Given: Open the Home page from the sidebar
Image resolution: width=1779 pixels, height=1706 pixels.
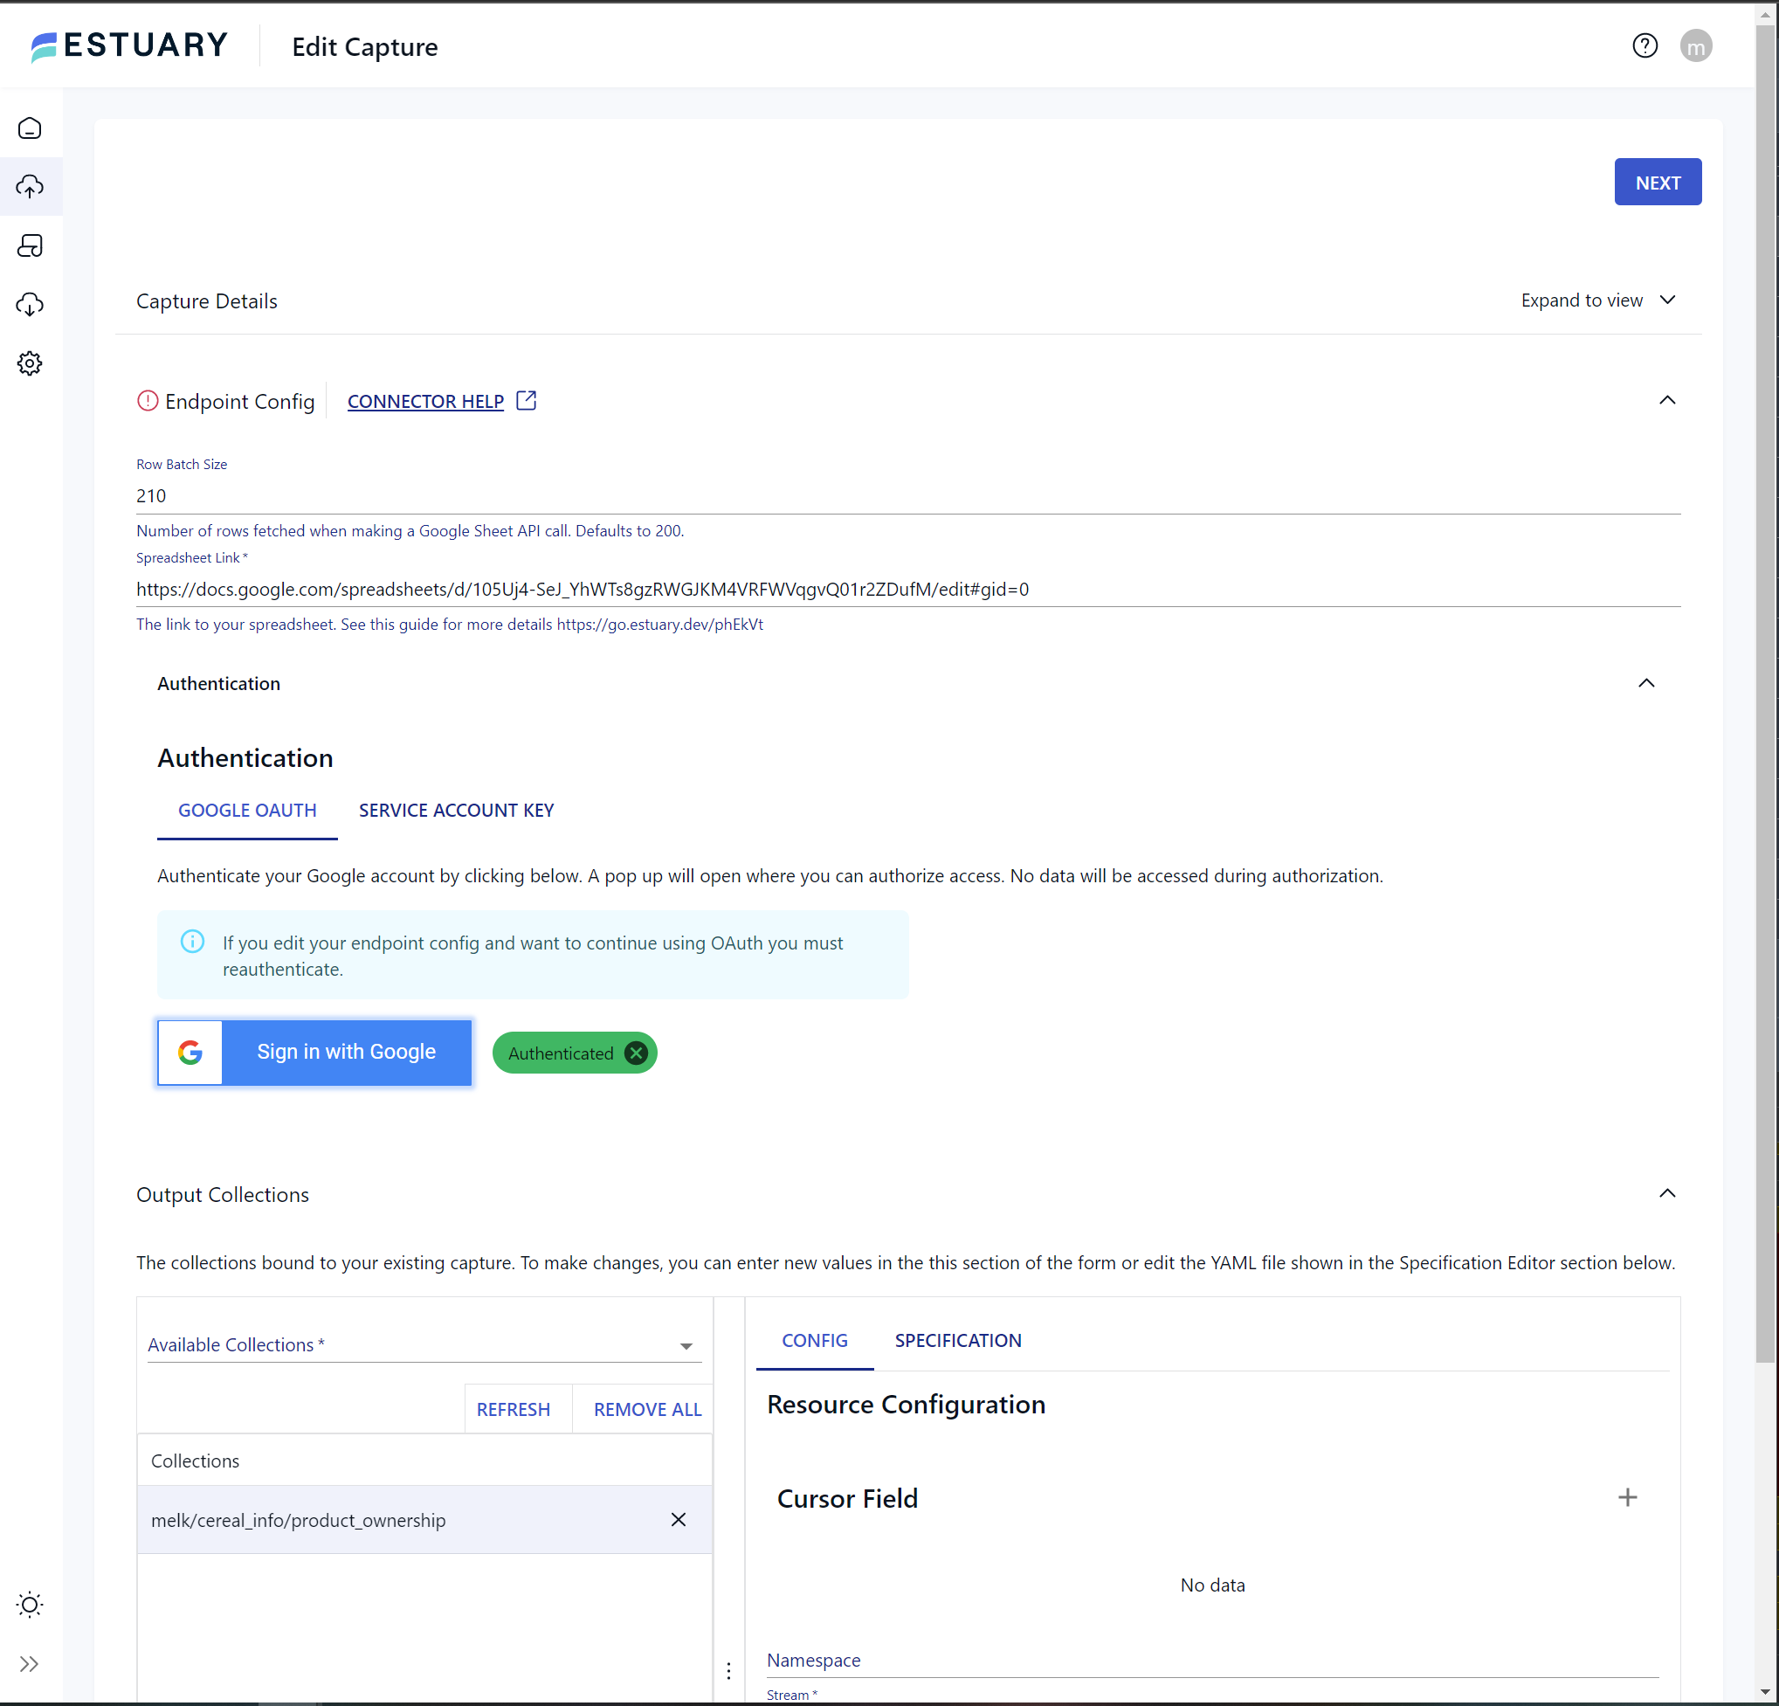Looking at the screenshot, I should pyautogui.click(x=30, y=128).
